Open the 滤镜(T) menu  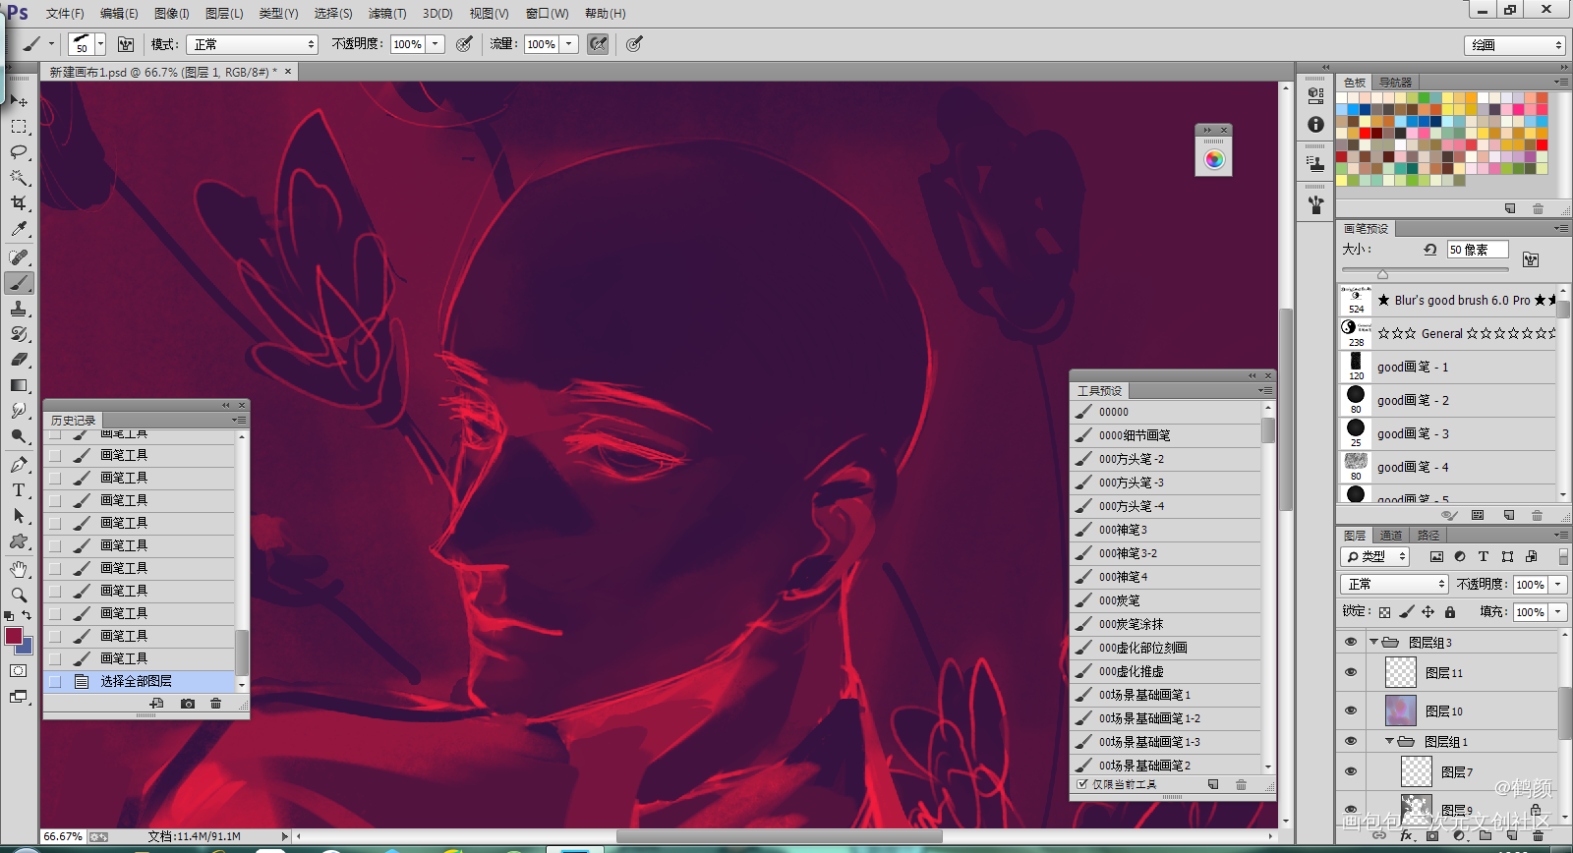coord(386,14)
